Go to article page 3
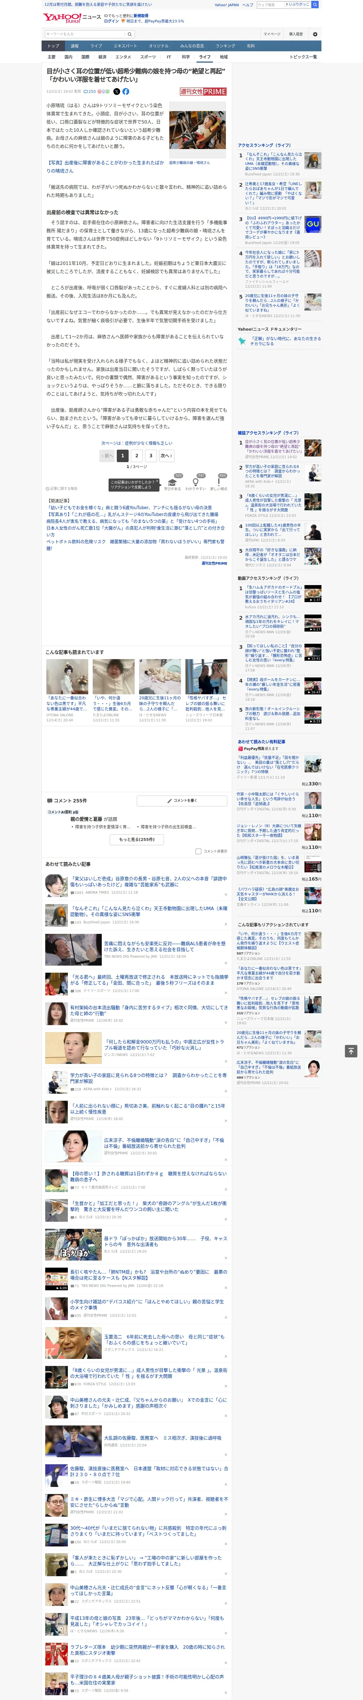The image size is (363, 1700). pyautogui.click(x=151, y=455)
